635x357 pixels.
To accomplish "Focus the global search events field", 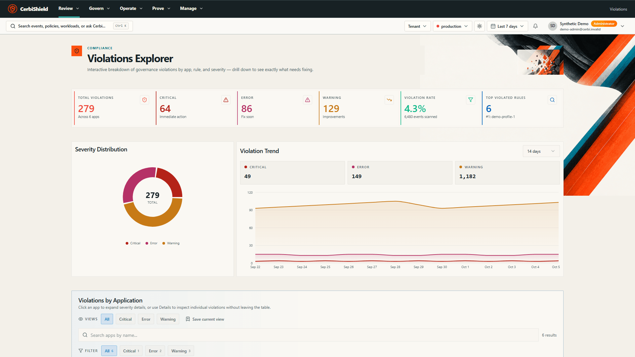I will (69, 26).
